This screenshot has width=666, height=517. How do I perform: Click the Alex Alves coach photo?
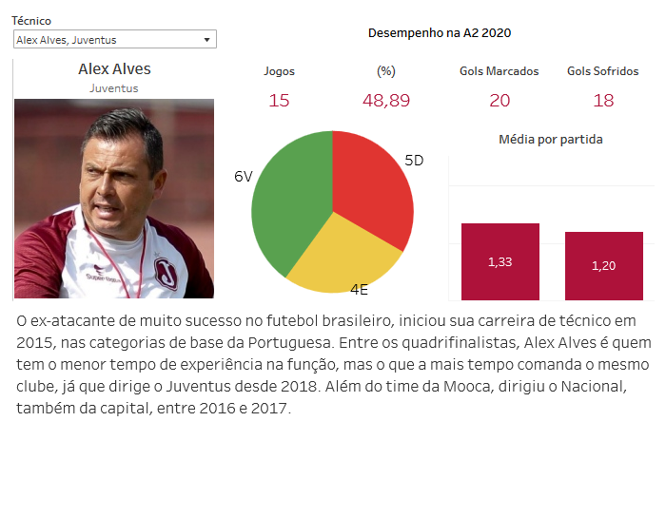pos(114,199)
